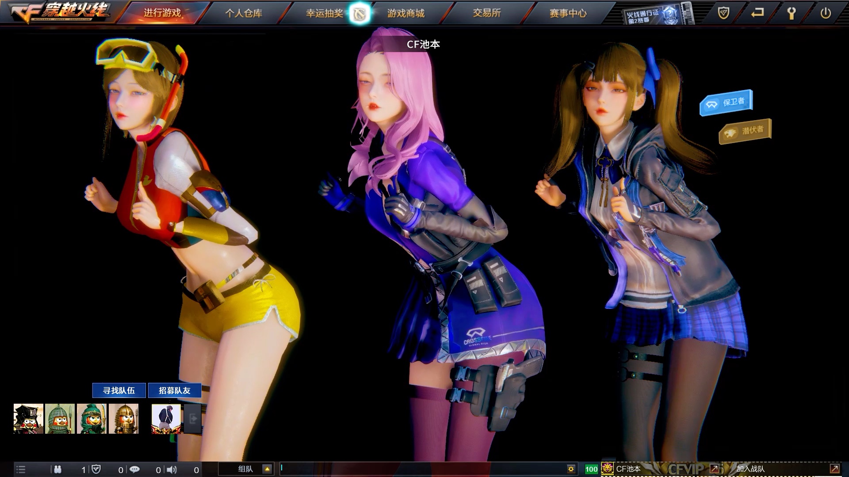Expand the 组队 channel dropdown arrow

click(x=267, y=469)
